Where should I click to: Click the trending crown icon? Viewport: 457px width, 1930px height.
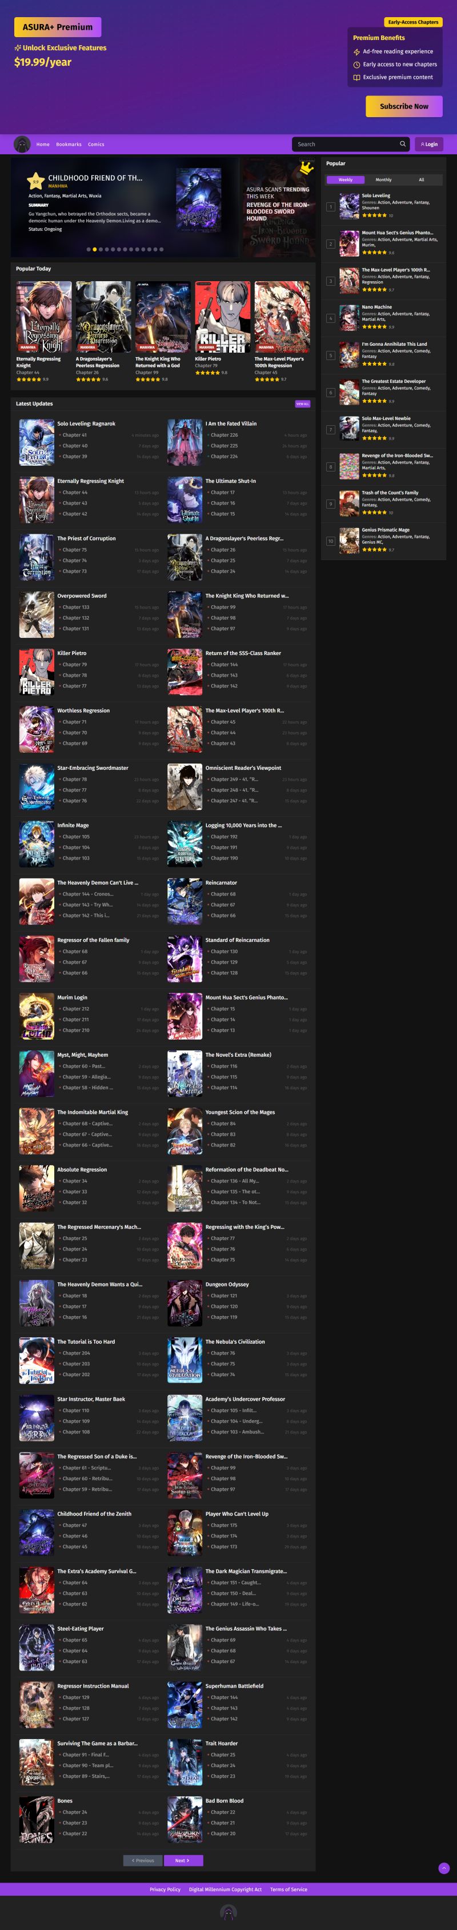[306, 167]
